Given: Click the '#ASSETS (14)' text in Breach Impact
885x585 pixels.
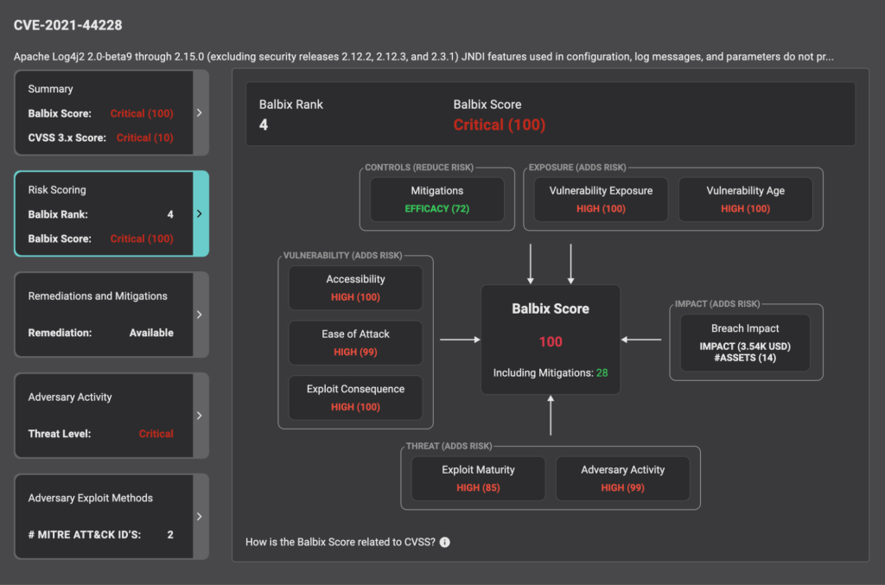Looking at the screenshot, I should 745,358.
